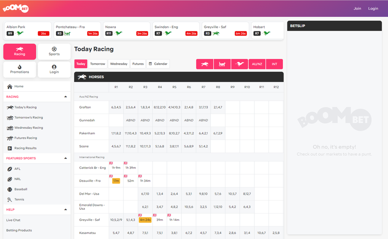Click the Kasamatsu meeting name
388x239 pixels.
(x=88, y=233)
